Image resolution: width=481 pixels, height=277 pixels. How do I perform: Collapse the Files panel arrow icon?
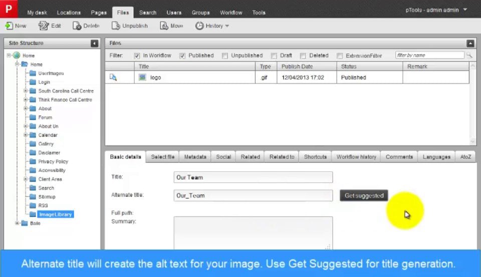pyautogui.click(x=470, y=43)
